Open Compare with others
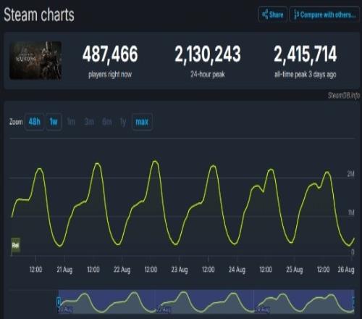Viewport: 362px width, 319px height. click(324, 14)
